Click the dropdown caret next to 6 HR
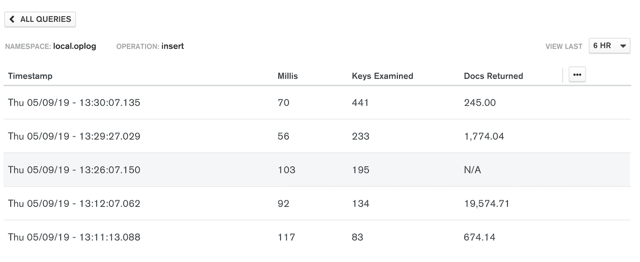640x262 pixels. 623,46
